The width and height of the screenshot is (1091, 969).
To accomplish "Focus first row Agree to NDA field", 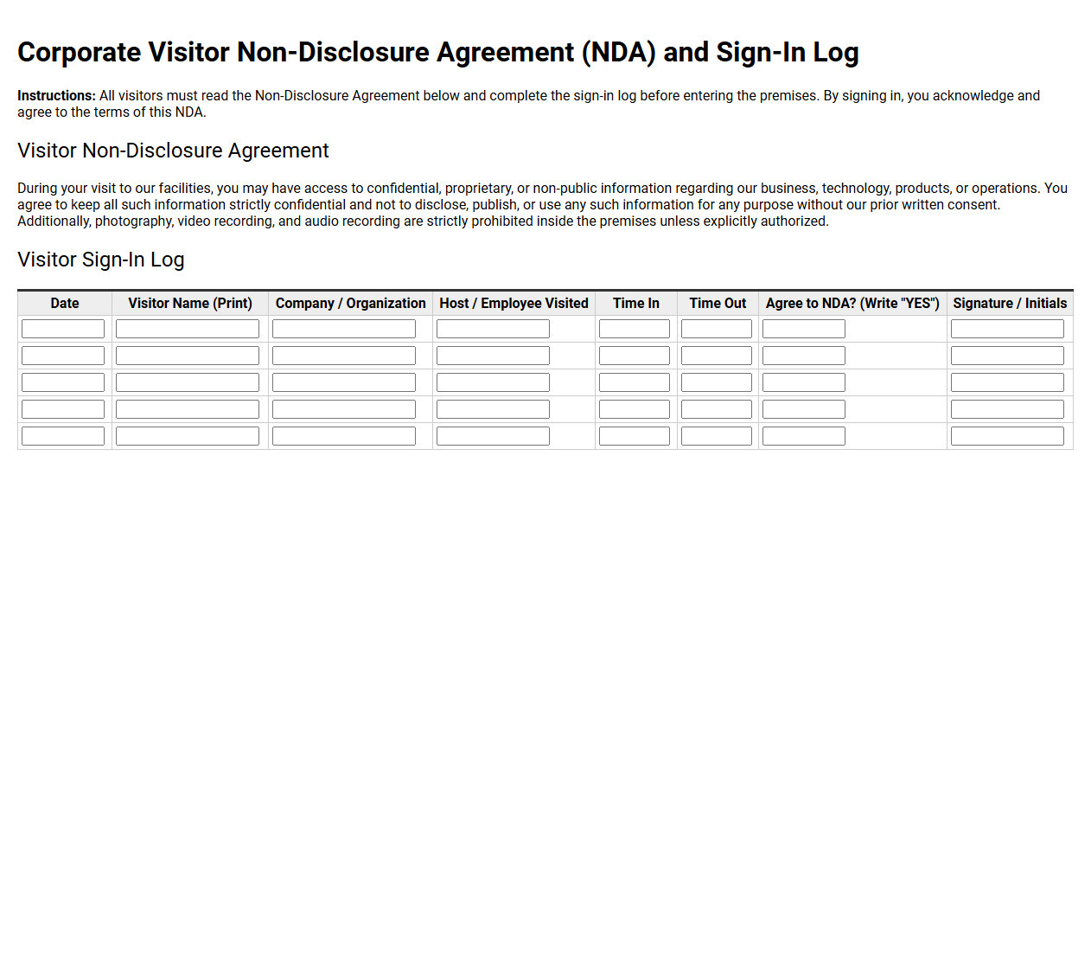I will tap(804, 329).
